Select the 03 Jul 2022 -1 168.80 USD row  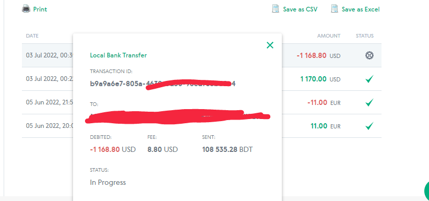point(201,55)
